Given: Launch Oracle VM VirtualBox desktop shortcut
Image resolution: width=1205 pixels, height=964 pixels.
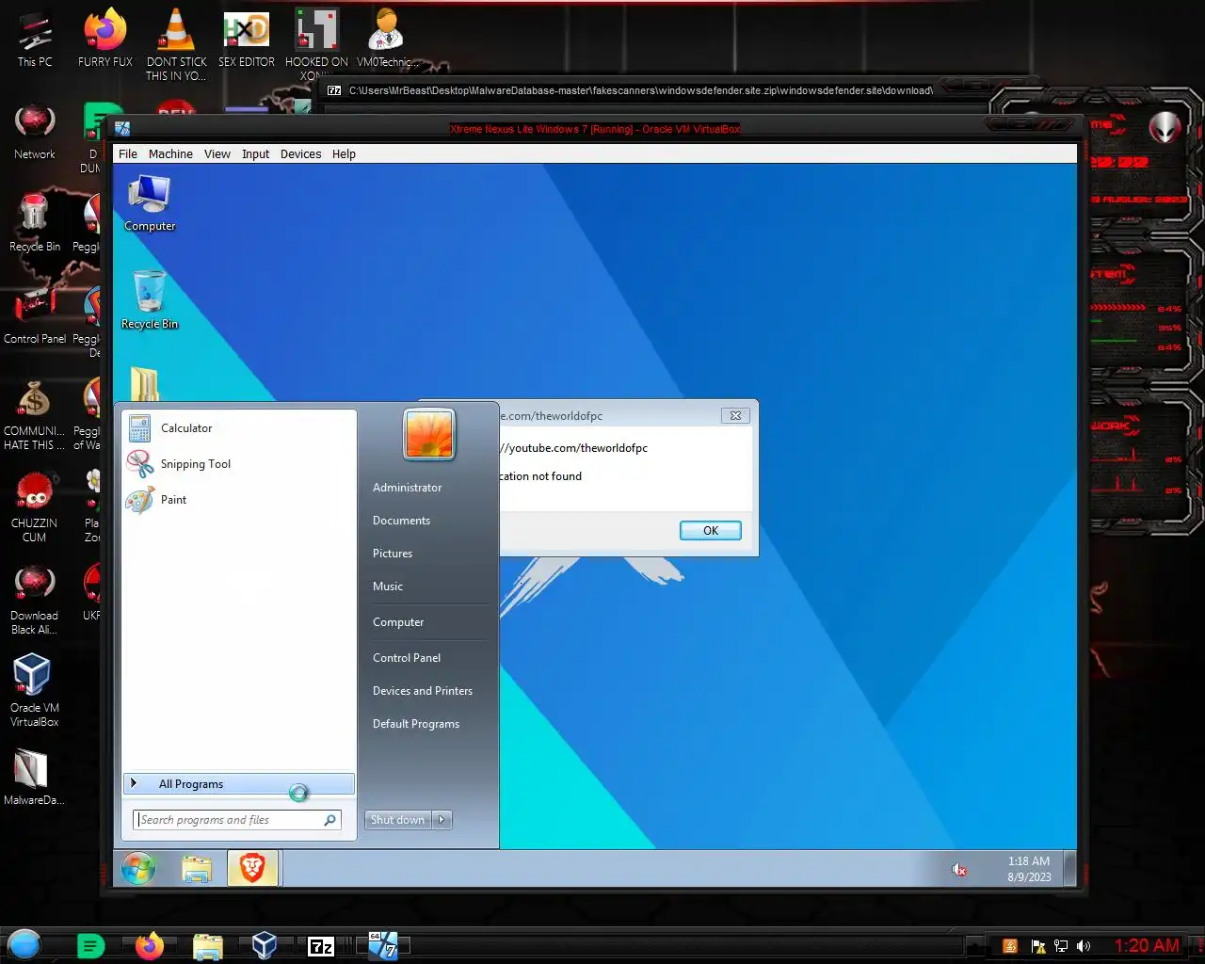Looking at the screenshot, I should tap(35, 691).
